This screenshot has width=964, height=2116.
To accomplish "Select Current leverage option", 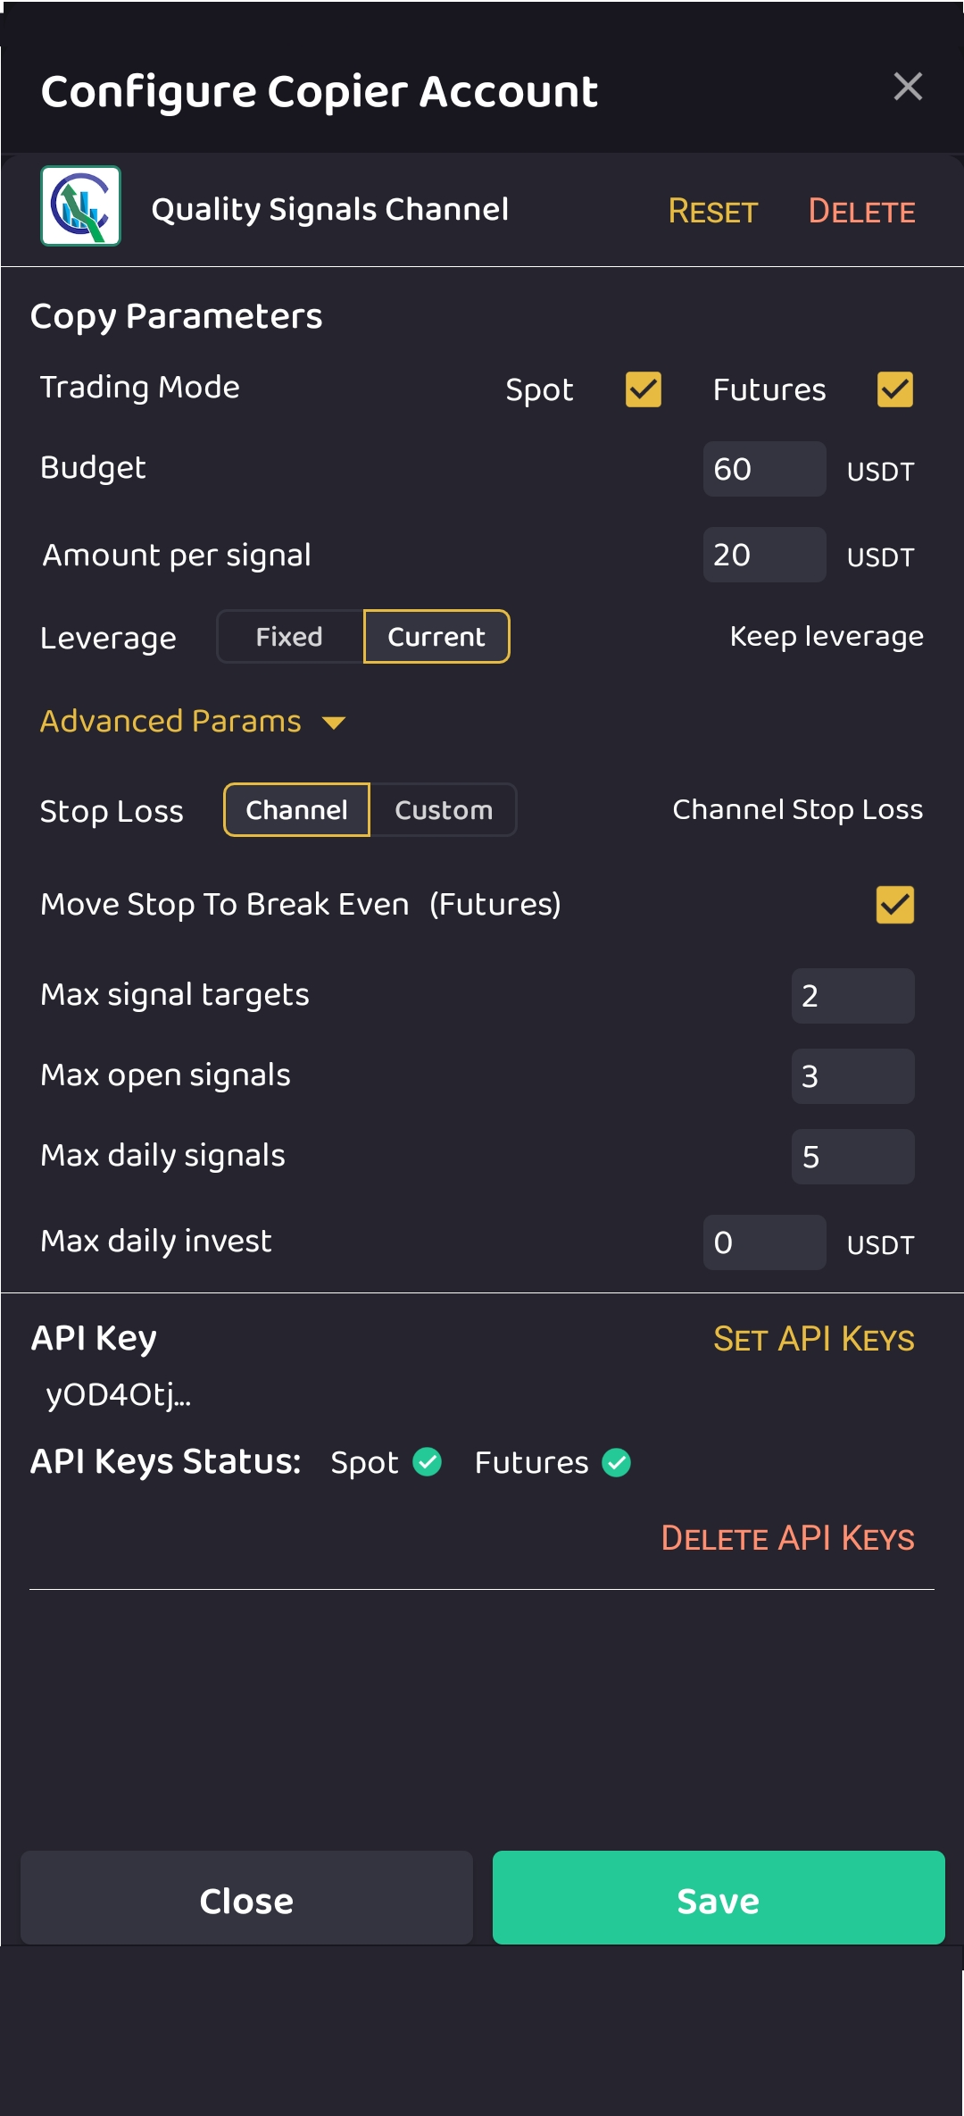I will coord(436,637).
